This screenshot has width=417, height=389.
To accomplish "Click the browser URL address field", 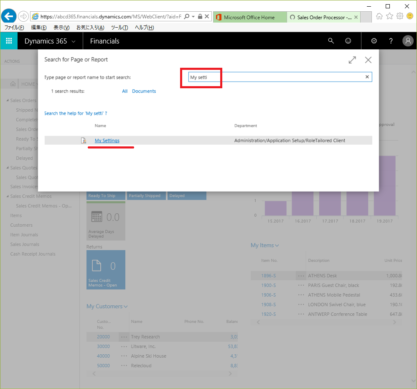I will coord(111,16).
